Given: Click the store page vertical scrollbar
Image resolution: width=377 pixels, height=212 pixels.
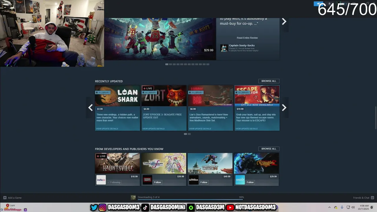Looking at the screenshot, I should [375, 117].
